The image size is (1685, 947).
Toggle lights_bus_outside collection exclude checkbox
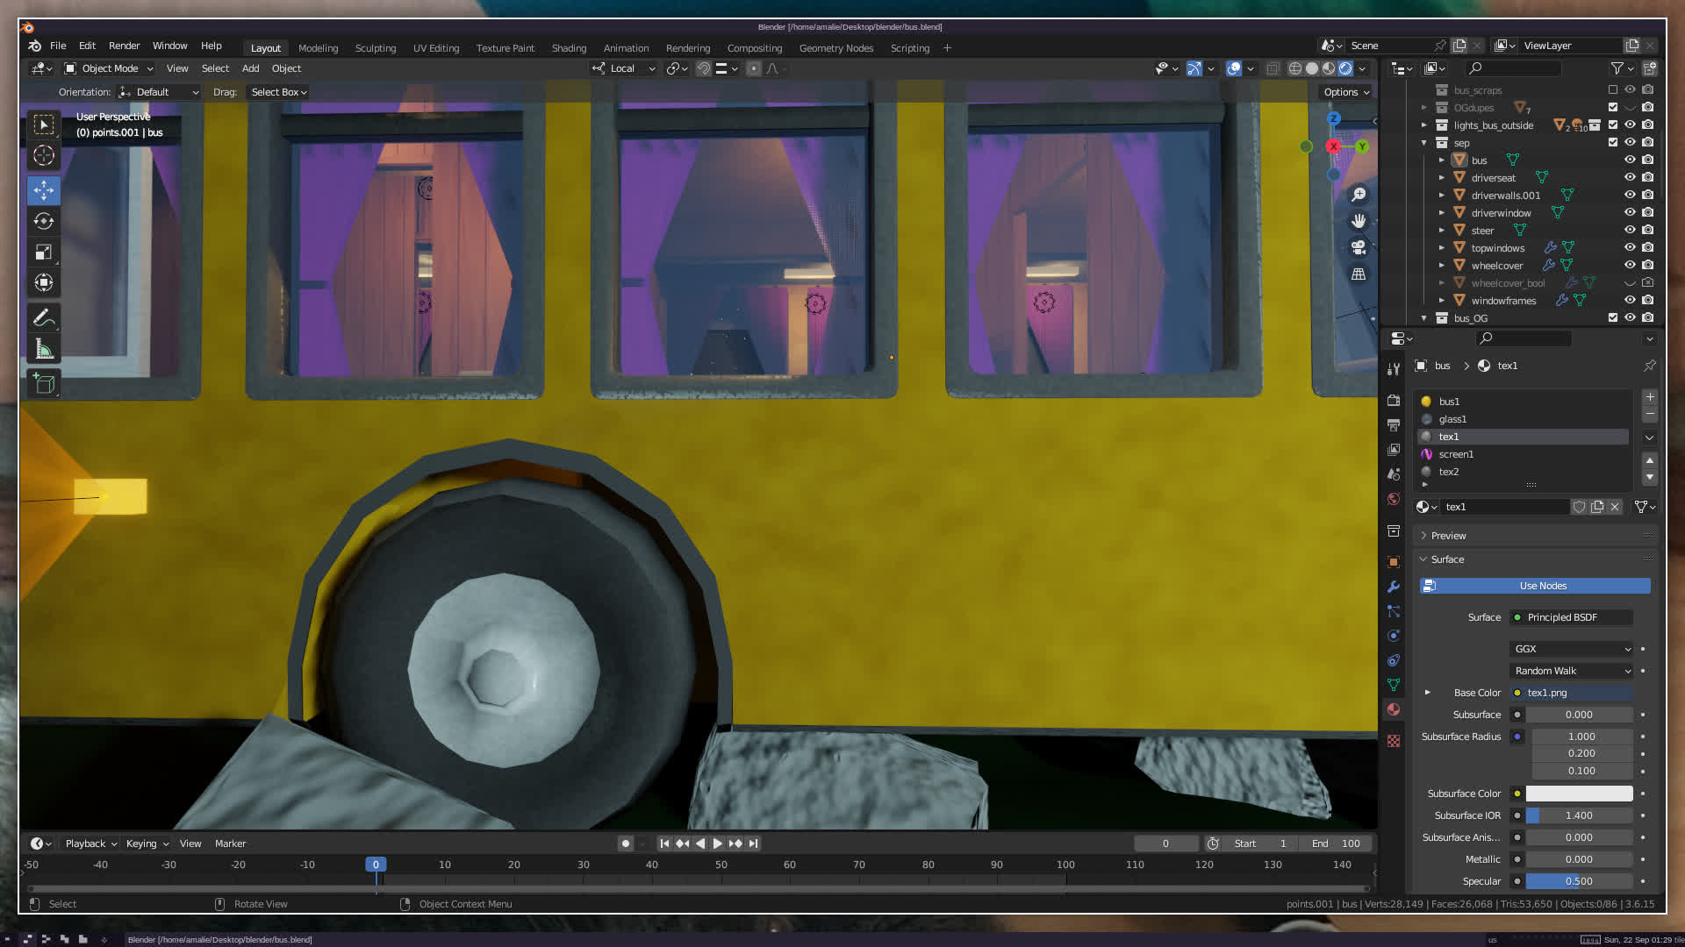point(1613,125)
